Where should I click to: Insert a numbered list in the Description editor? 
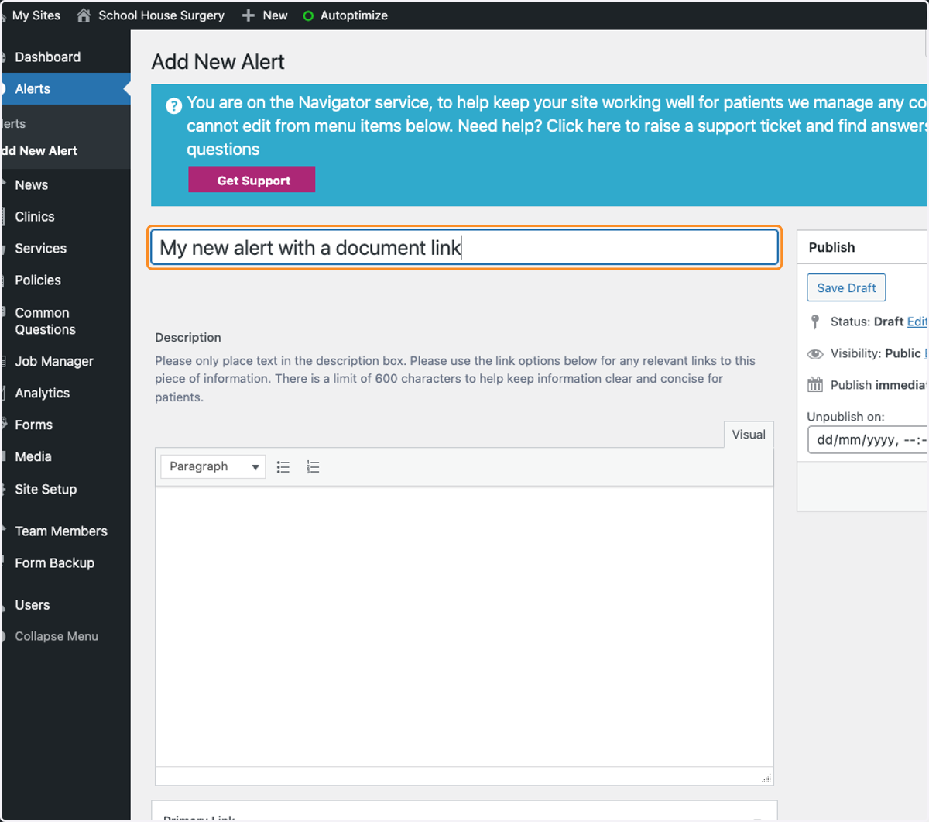click(313, 467)
